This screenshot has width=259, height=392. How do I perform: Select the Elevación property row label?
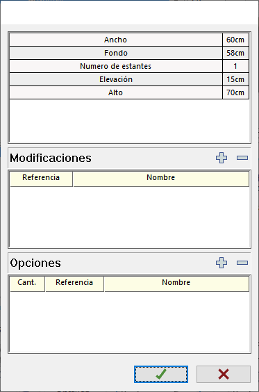pos(116,79)
